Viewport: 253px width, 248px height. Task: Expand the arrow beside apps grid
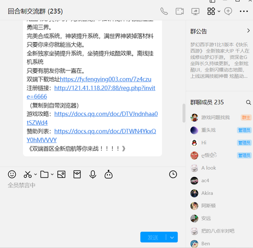pos(219,11)
